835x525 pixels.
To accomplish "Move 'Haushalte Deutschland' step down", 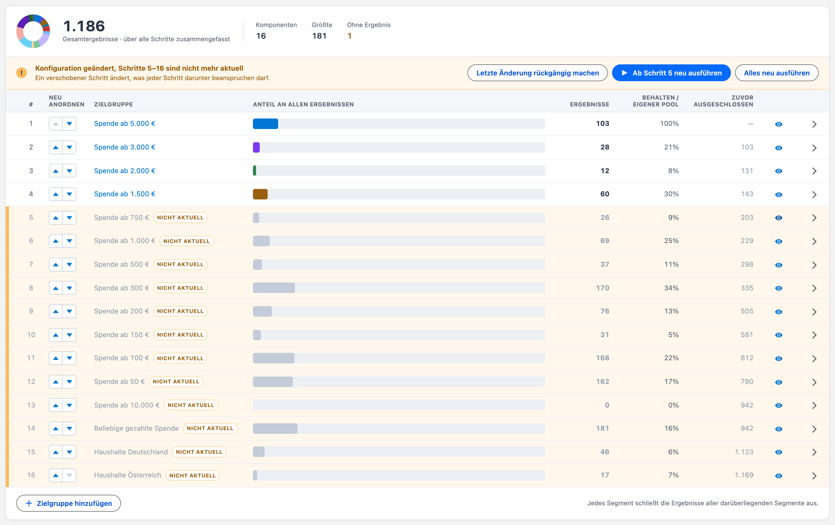I will click(69, 452).
